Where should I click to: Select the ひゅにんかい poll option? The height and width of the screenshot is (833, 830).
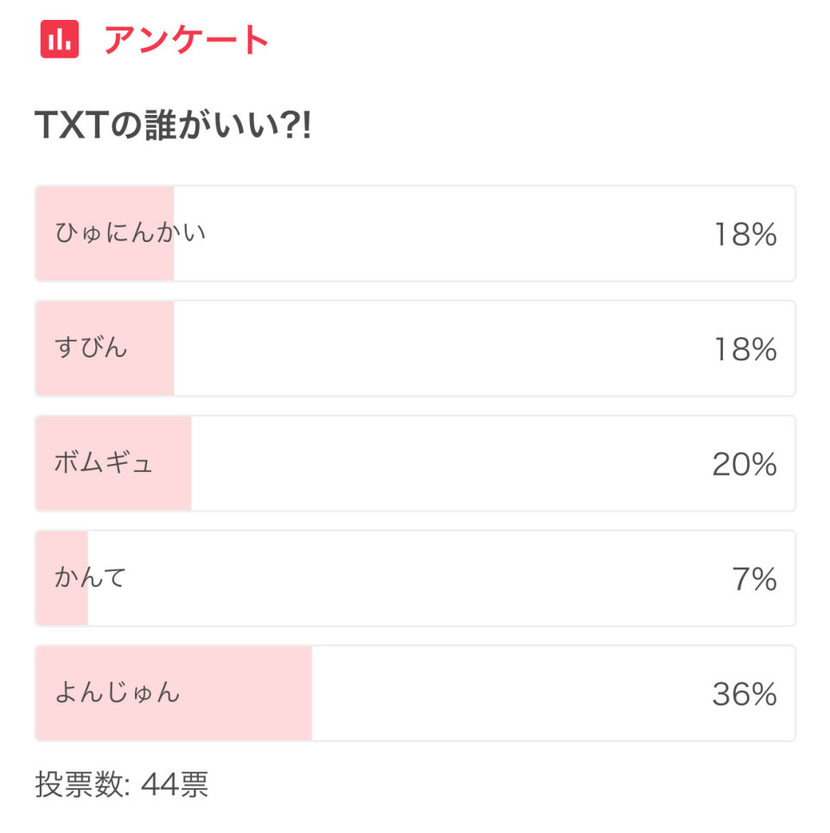coord(415,233)
